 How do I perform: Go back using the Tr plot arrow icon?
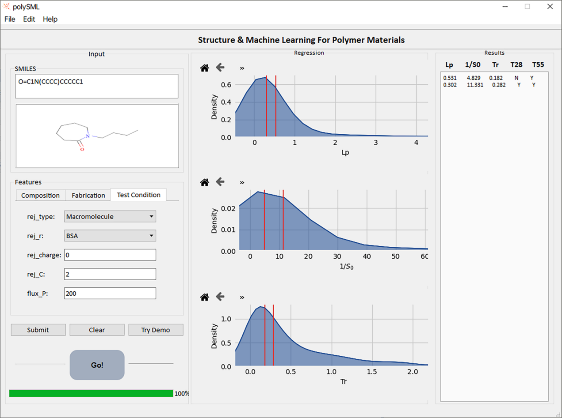220,297
